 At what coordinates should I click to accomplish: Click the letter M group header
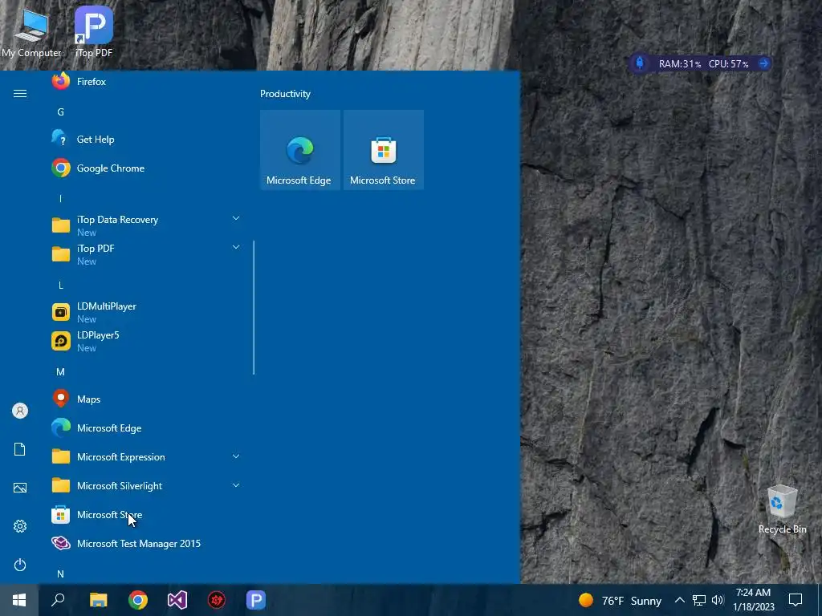pyautogui.click(x=61, y=372)
